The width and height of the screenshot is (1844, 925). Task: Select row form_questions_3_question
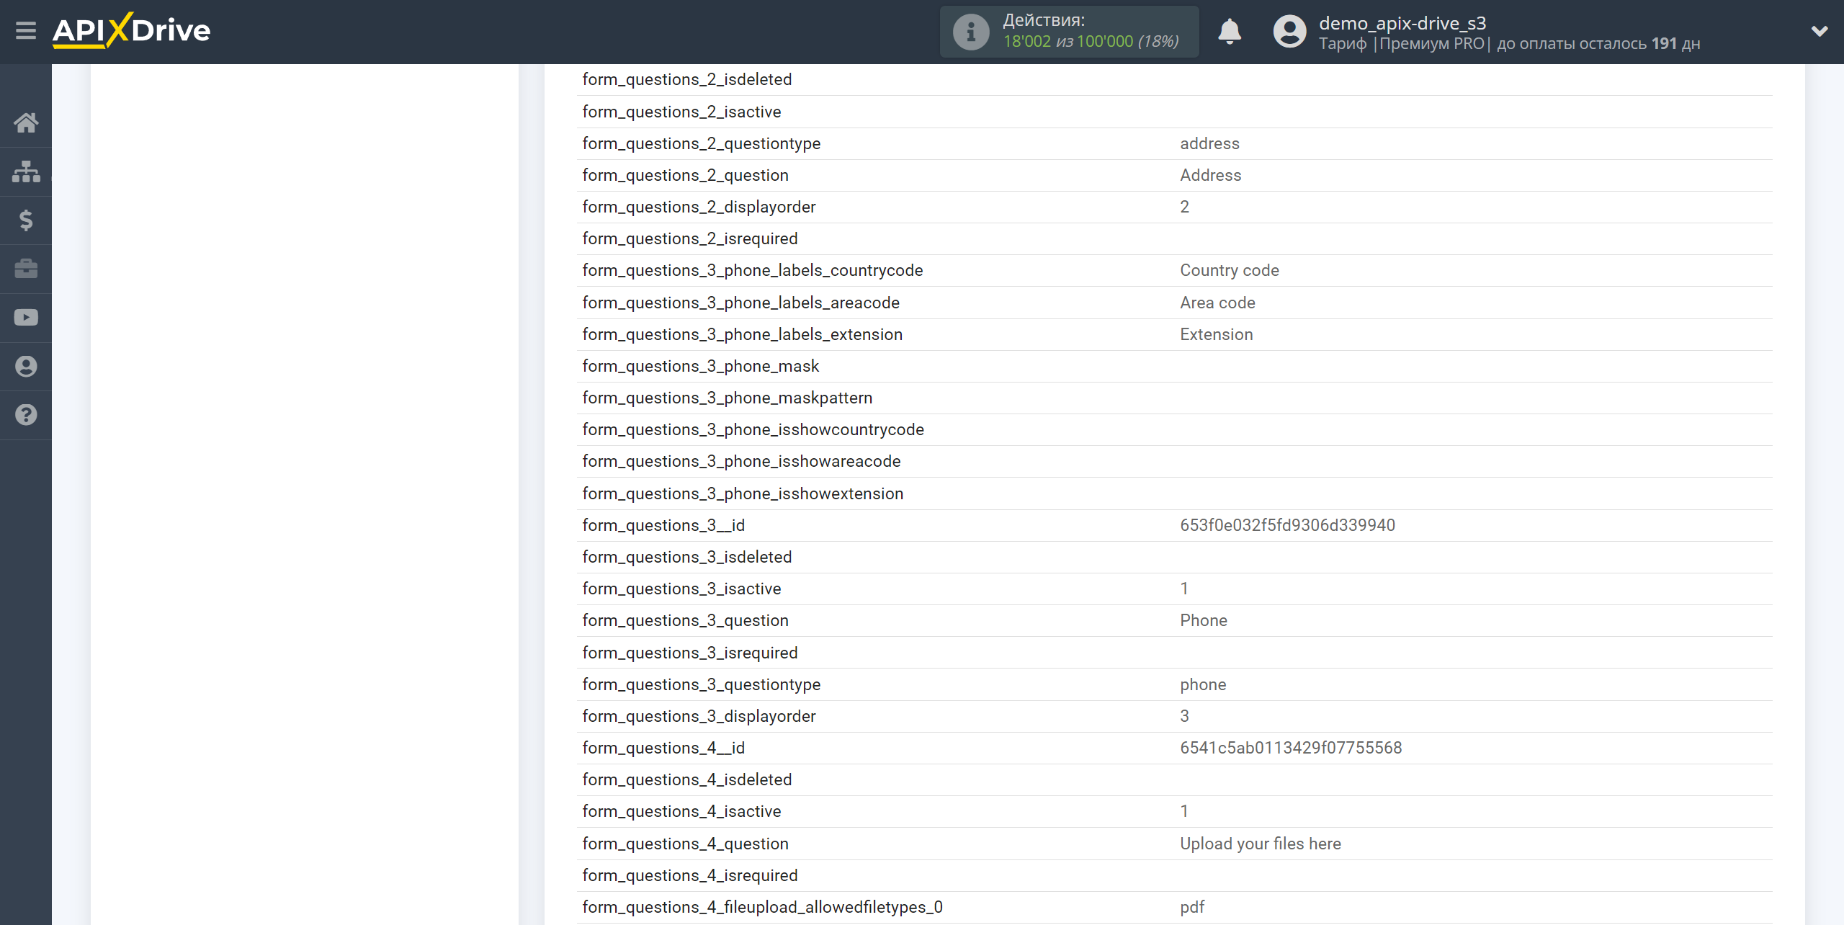pos(1174,620)
